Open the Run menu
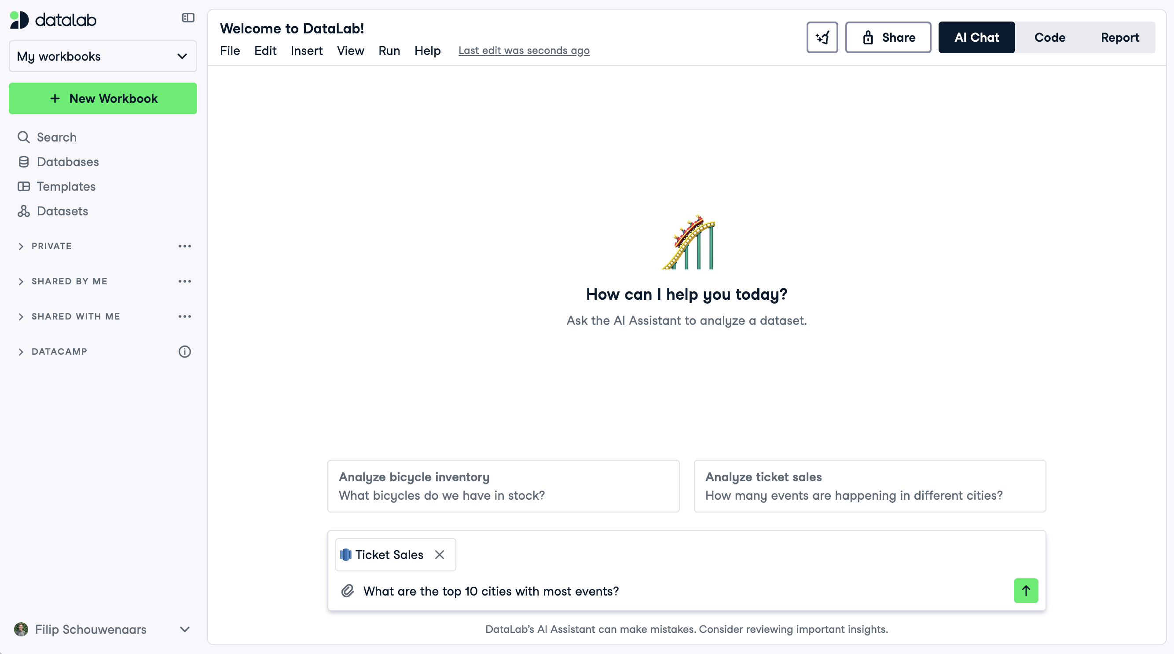Viewport: 1174px width, 654px height. coord(389,51)
